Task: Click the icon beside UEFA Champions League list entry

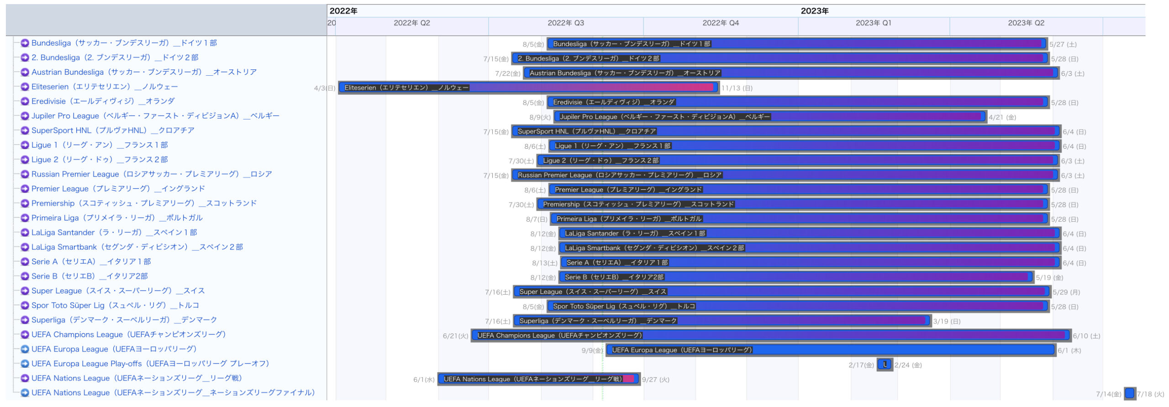Action: (25, 334)
